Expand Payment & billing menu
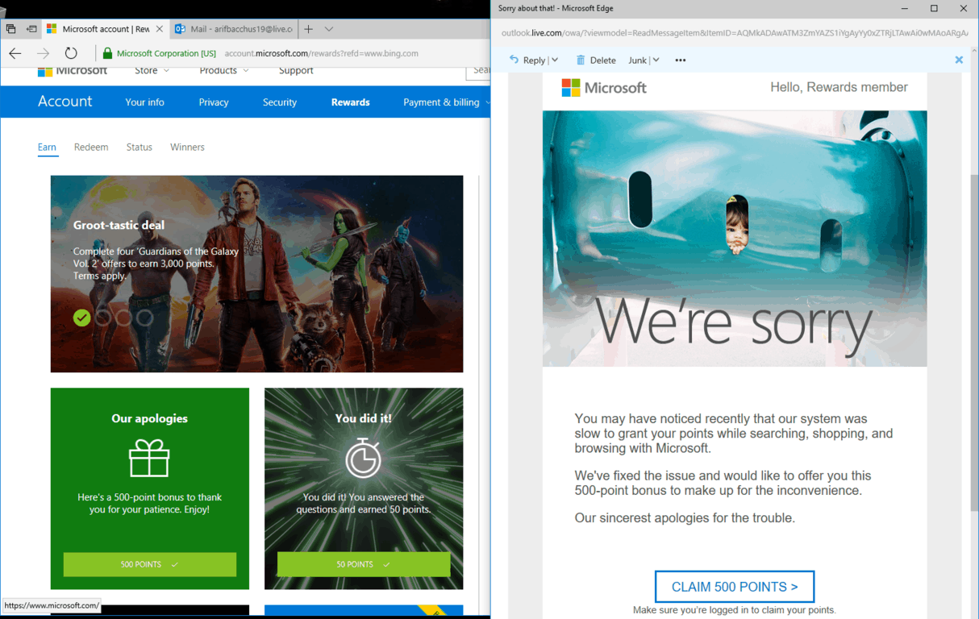 446,102
